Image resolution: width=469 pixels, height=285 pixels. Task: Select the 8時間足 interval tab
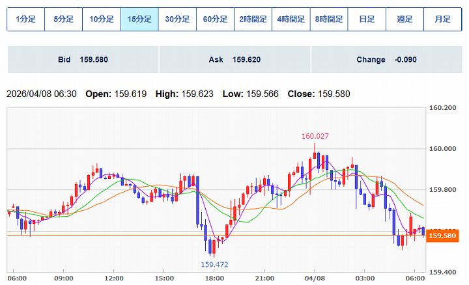(329, 20)
